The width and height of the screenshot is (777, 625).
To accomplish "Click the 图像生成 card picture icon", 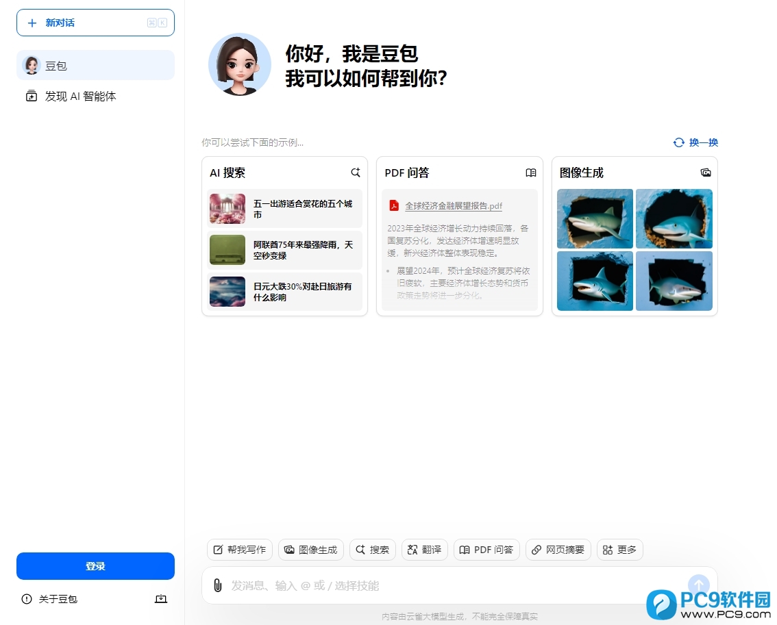I will click(x=706, y=173).
